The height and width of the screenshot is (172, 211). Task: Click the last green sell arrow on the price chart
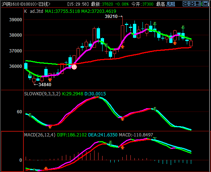coord(183,28)
